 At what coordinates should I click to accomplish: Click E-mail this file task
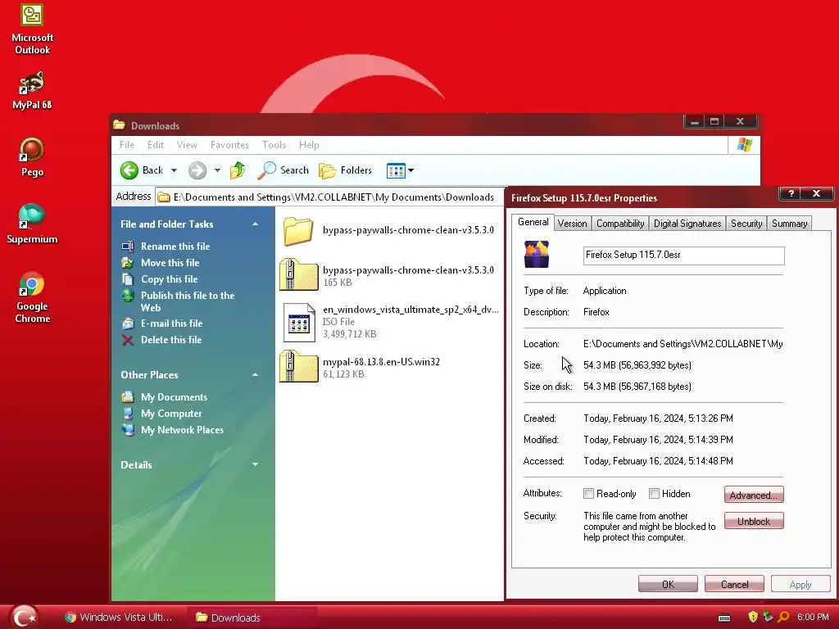[x=171, y=323]
